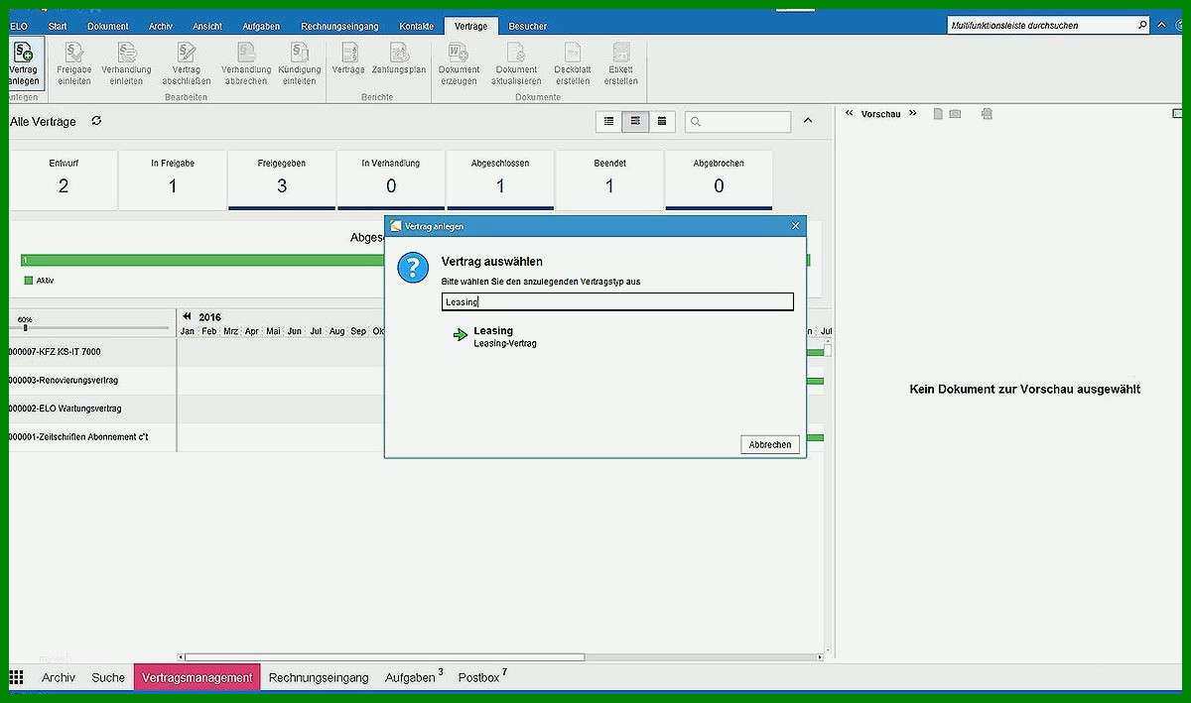Image resolution: width=1191 pixels, height=703 pixels.
Task: Switch to Rechnungseingang bottom tab
Action: coord(319,677)
